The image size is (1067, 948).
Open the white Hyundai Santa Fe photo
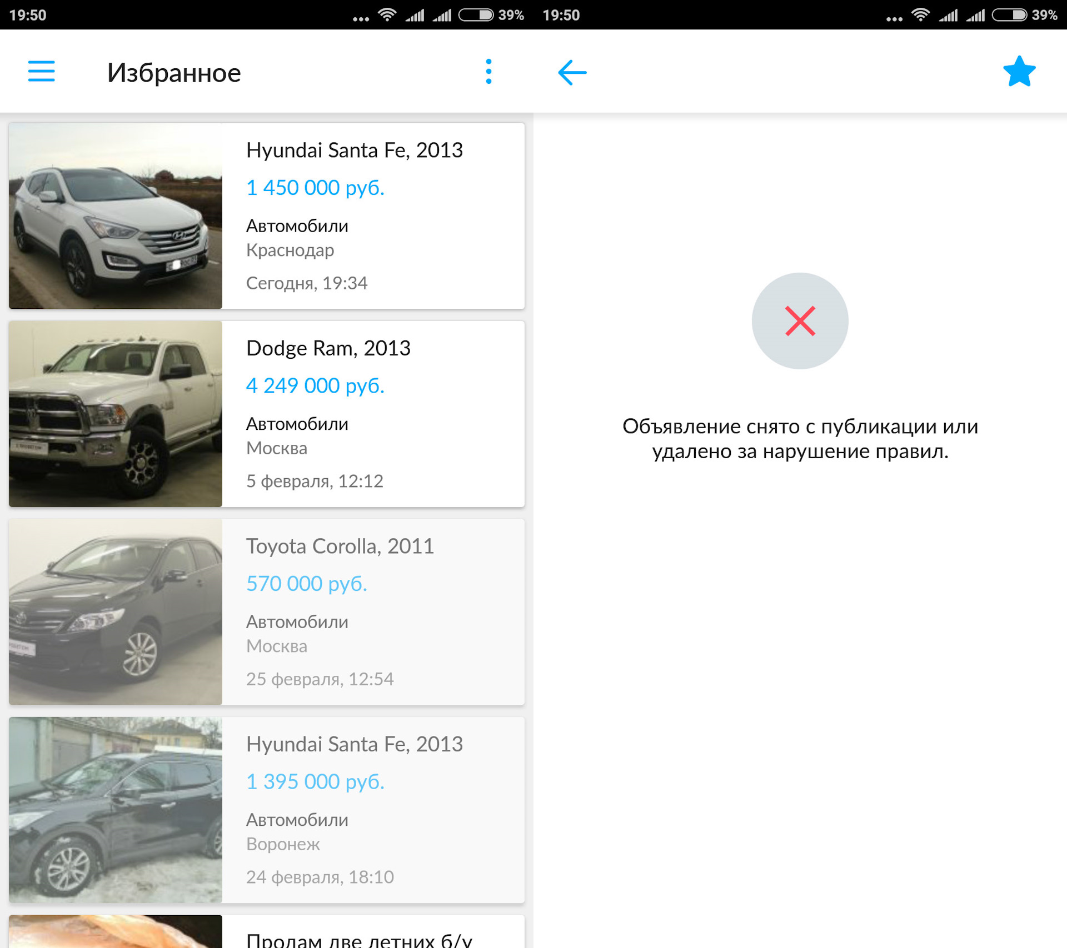pyautogui.click(x=116, y=216)
